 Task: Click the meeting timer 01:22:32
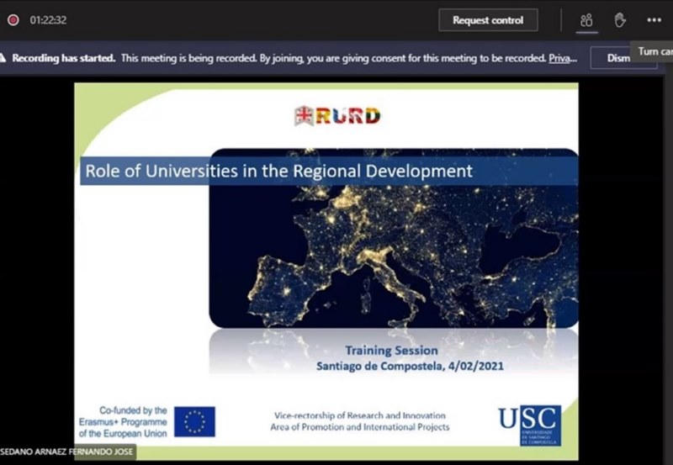pyautogui.click(x=48, y=20)
